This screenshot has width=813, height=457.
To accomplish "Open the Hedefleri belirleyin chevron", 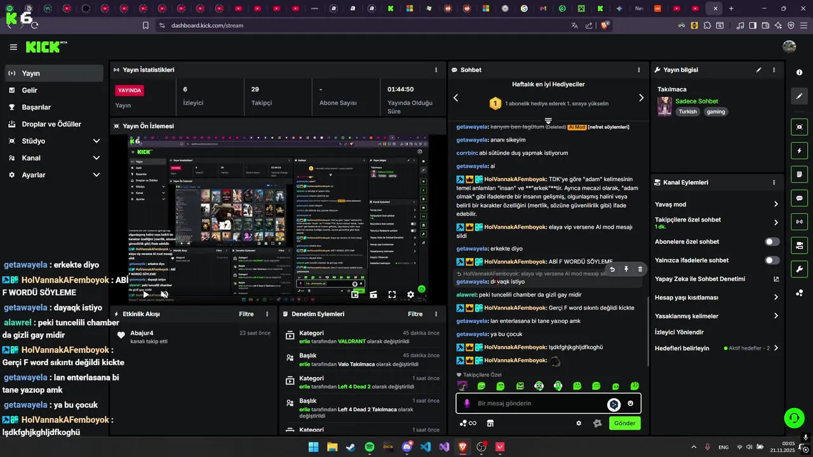I will click(776, 348).
